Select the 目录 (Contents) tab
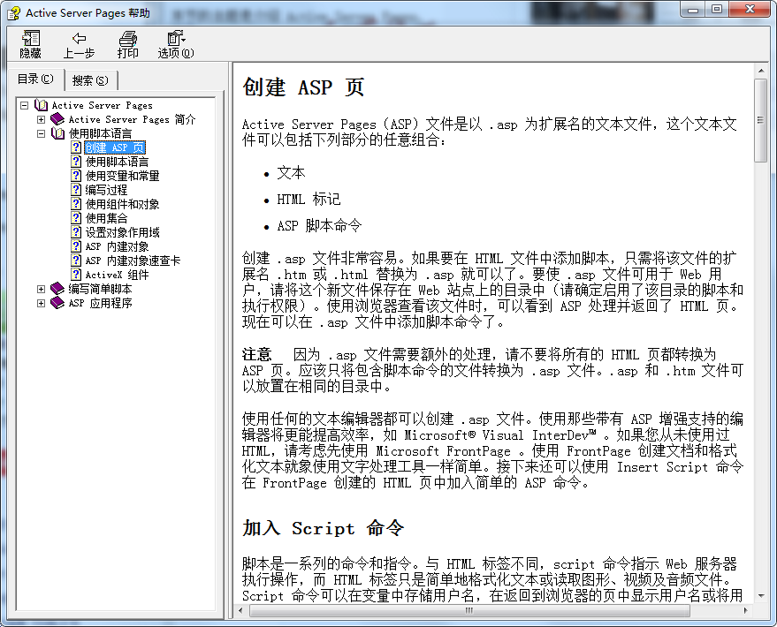Image resolution: width=777 pixels, height=627 pixels. 35,79
